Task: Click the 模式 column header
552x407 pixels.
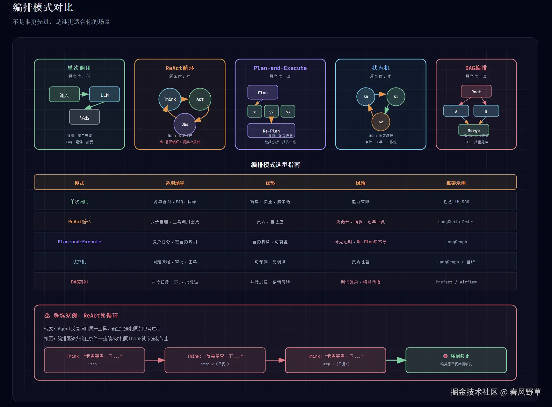Action: point(79,183)
